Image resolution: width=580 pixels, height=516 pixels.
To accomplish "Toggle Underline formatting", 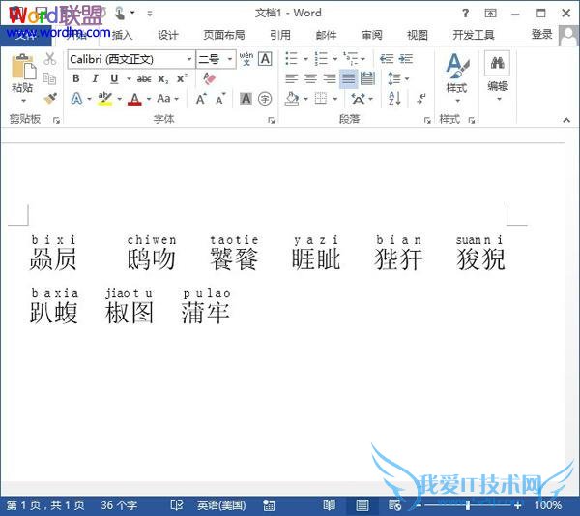I will coord(114,78).
